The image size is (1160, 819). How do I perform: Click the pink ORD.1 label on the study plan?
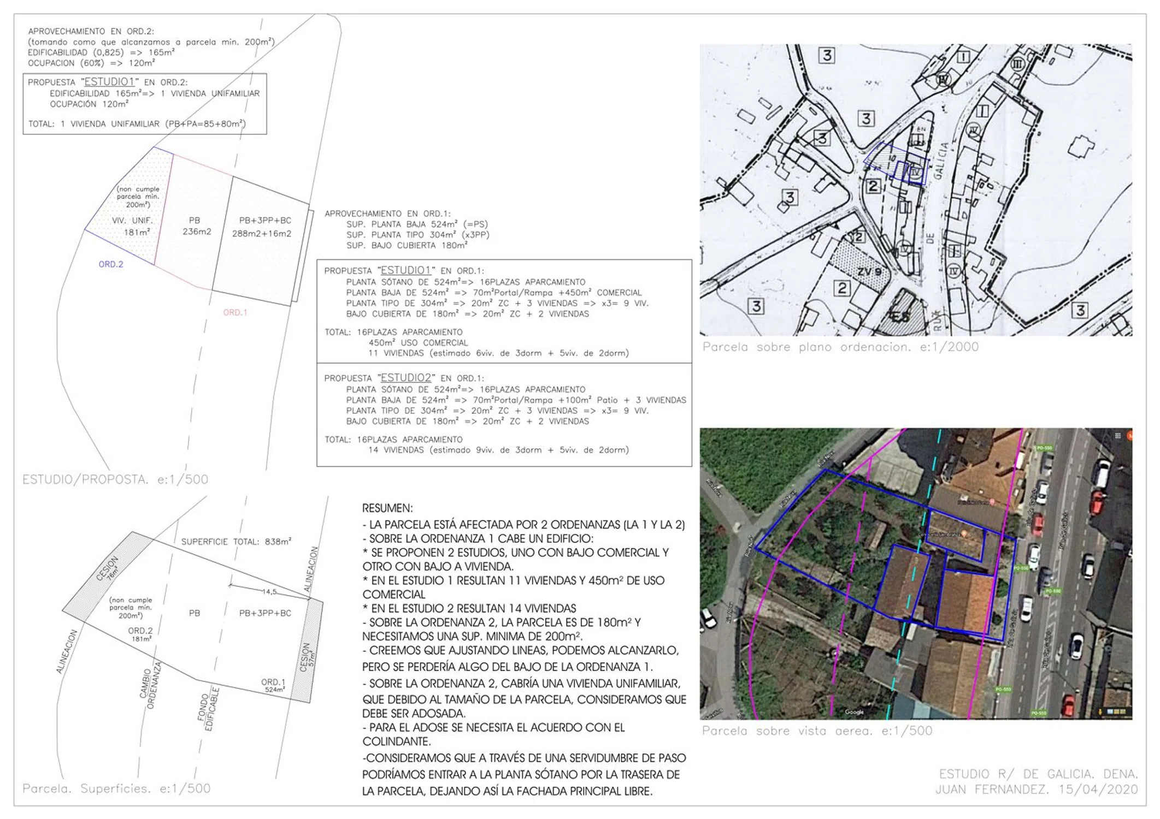pyautogui.click(x=235, y=312)
